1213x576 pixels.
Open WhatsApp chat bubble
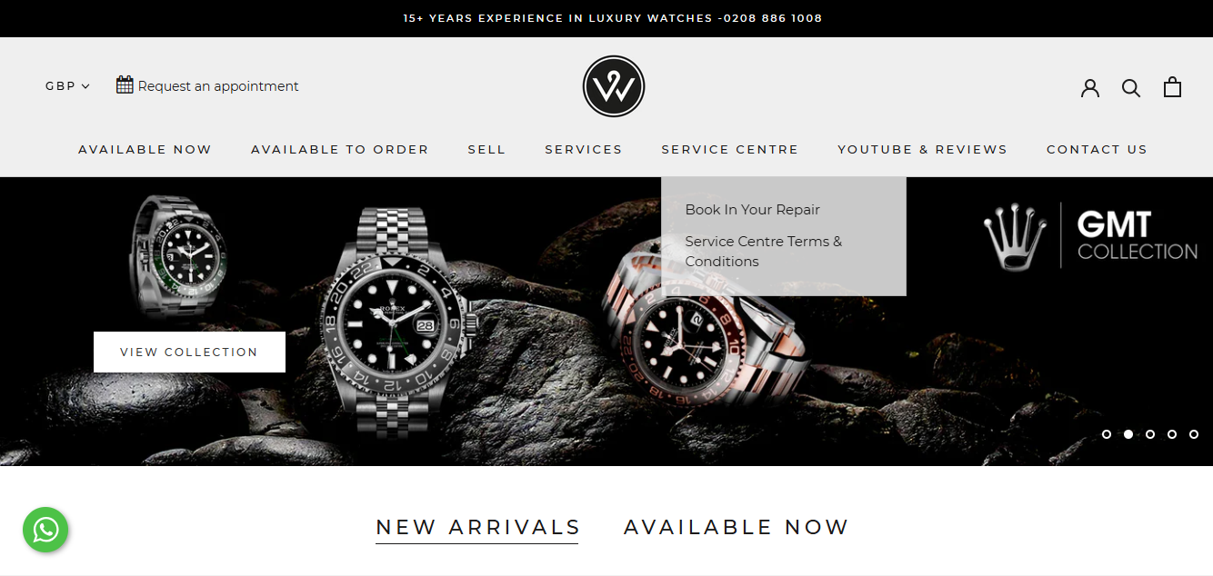[x=45, y=529]
